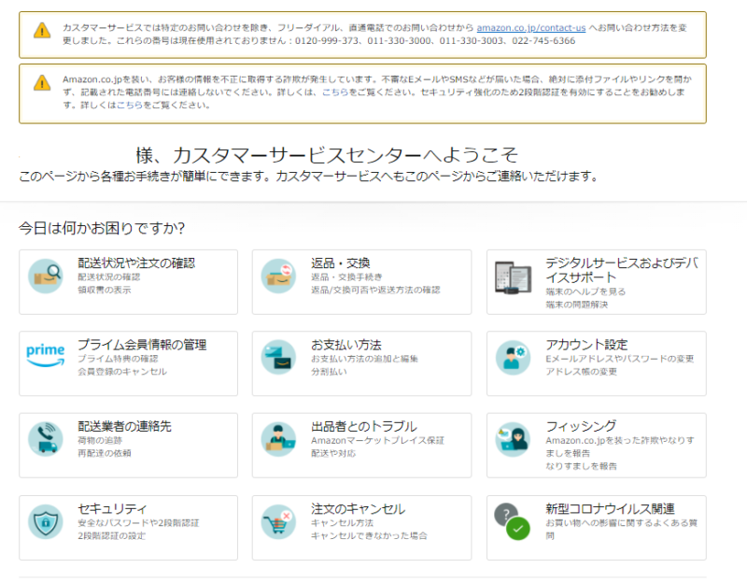Click the 分割払い subtext
Viewport: 747px width, 582px height.
coord(329,371)
